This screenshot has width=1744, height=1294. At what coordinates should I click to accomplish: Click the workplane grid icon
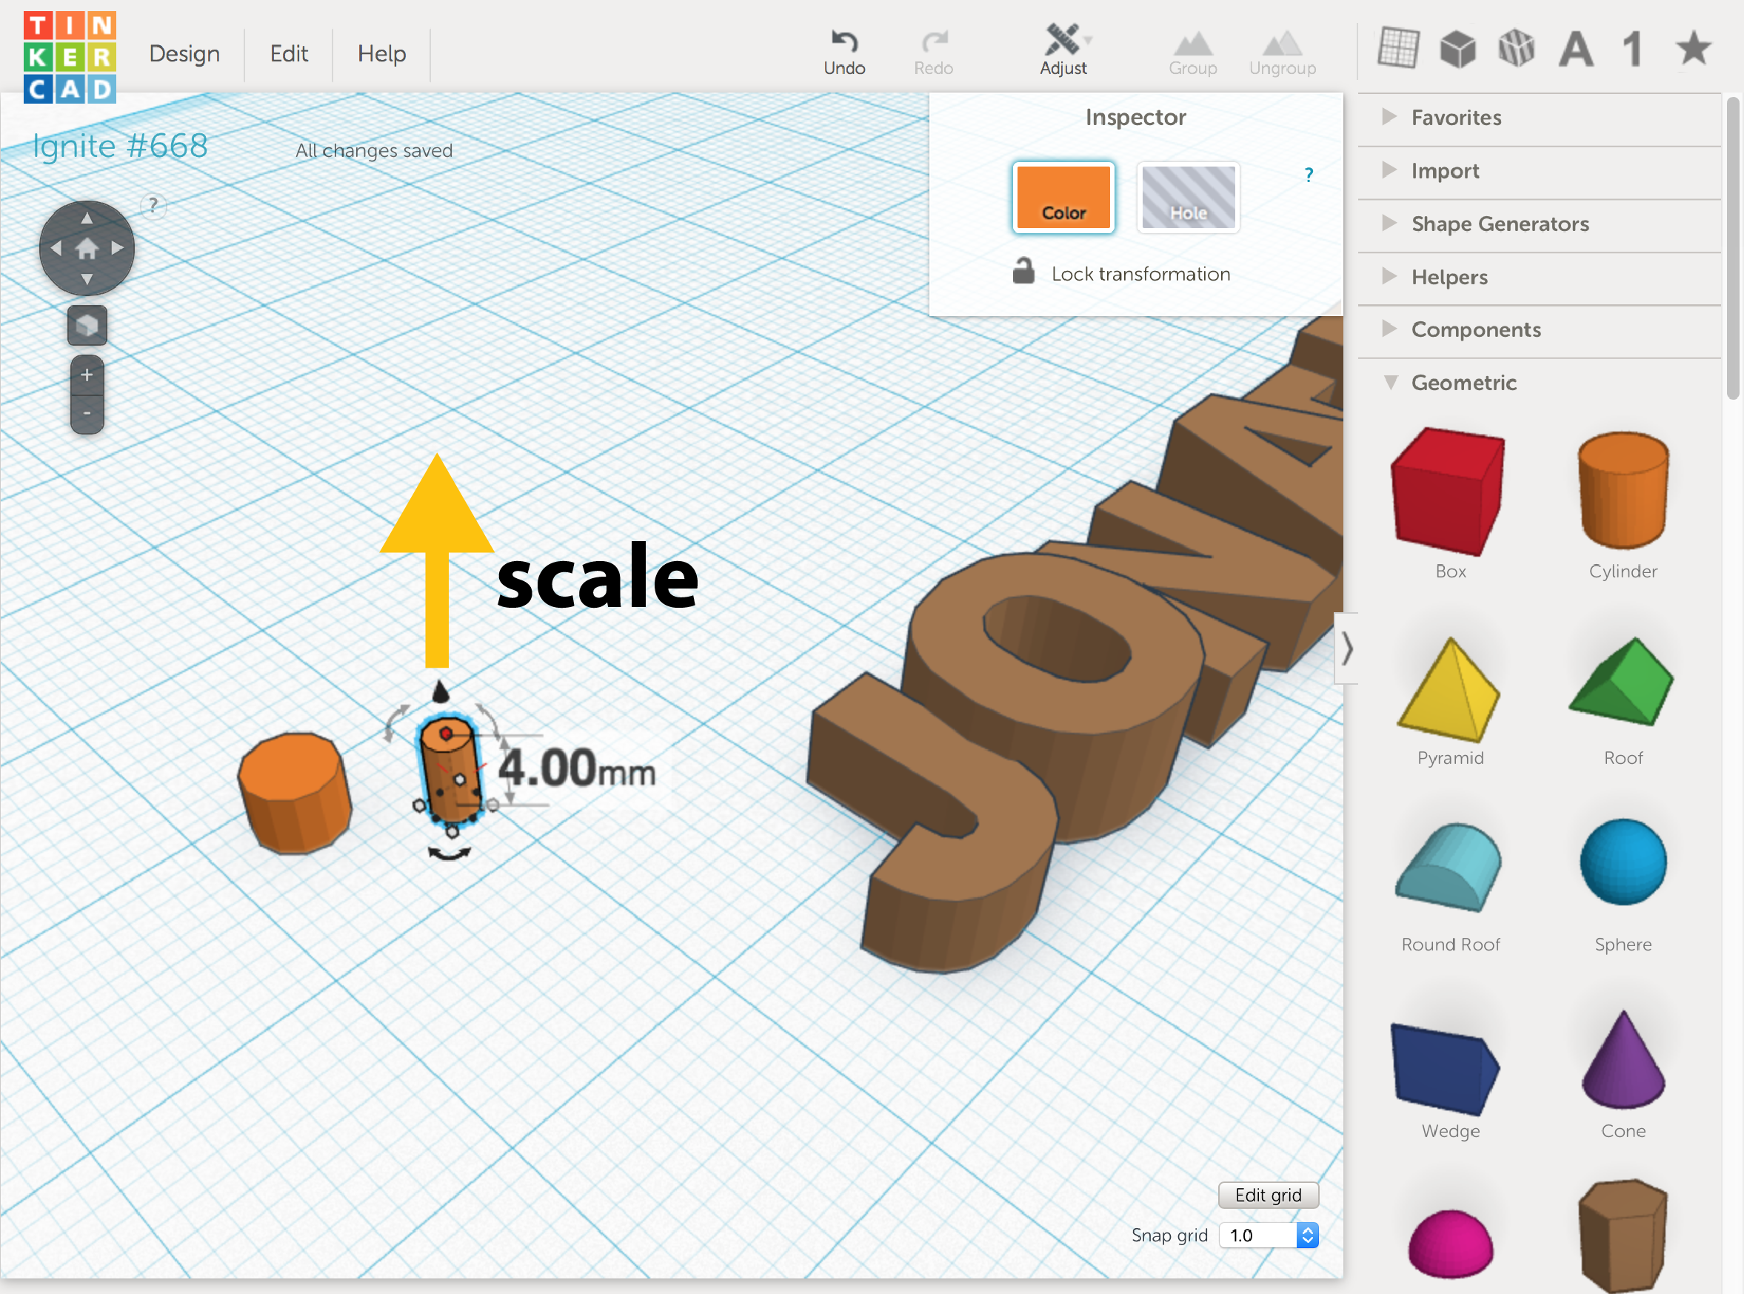pyautogui.click(x=1397, y=49)
